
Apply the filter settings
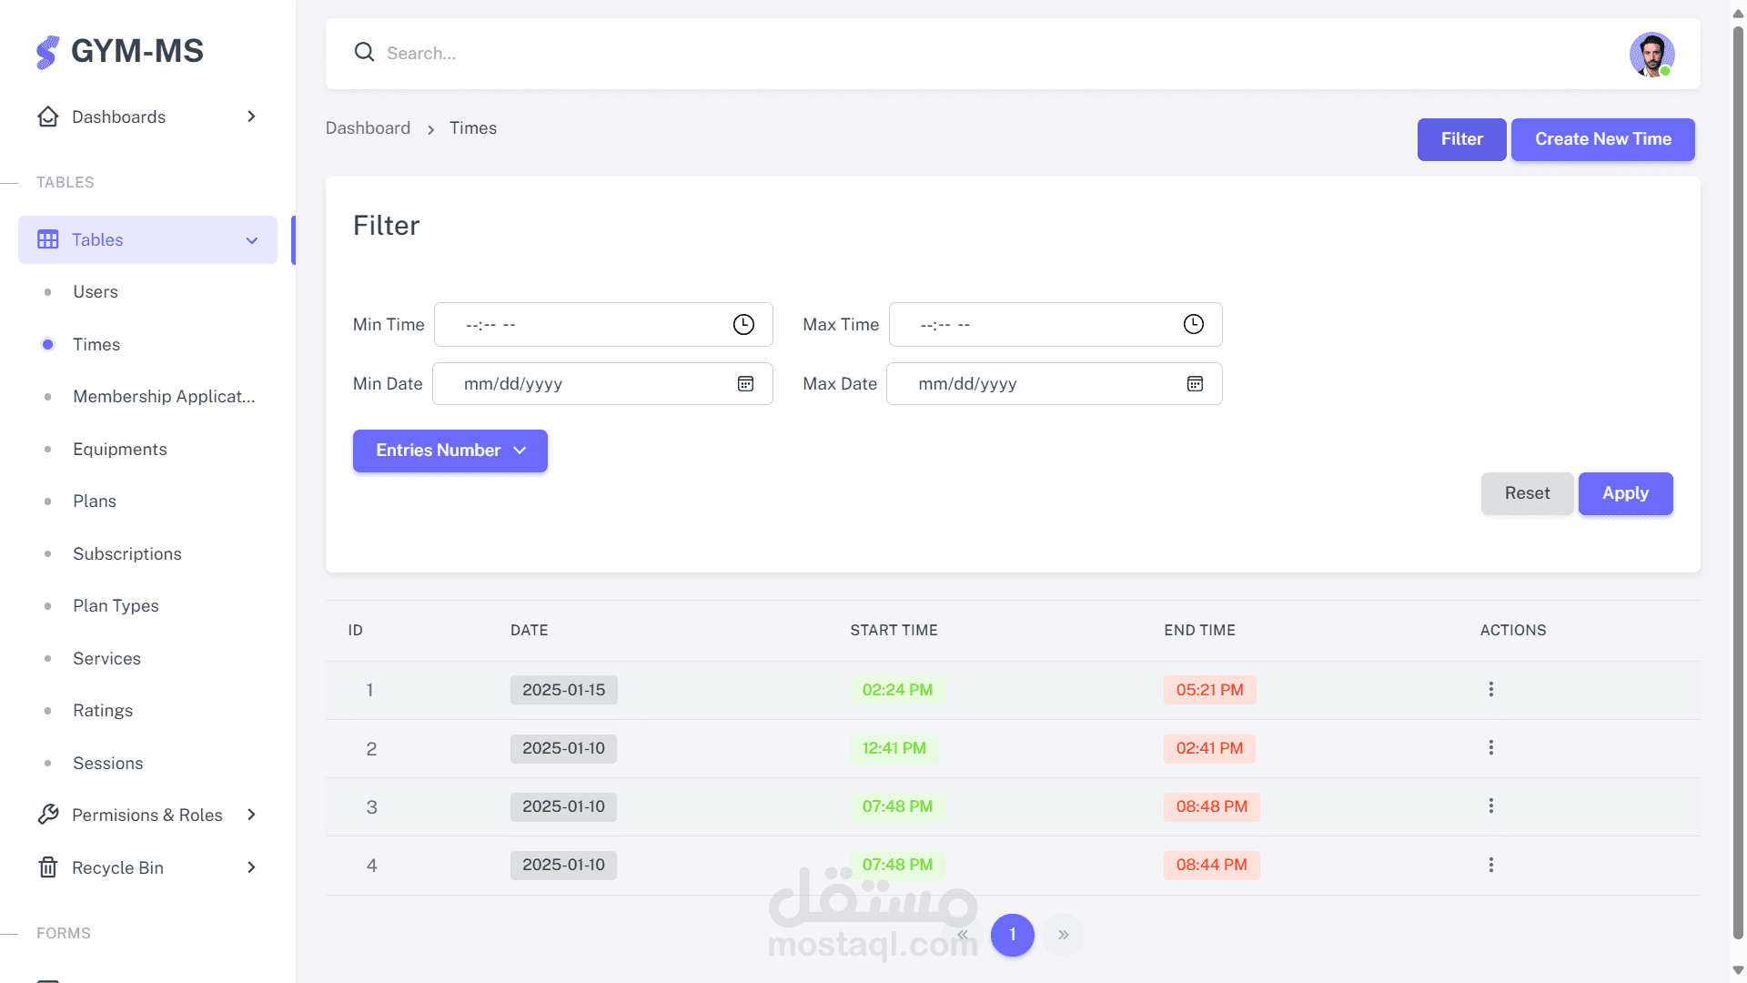point(1625,493)
